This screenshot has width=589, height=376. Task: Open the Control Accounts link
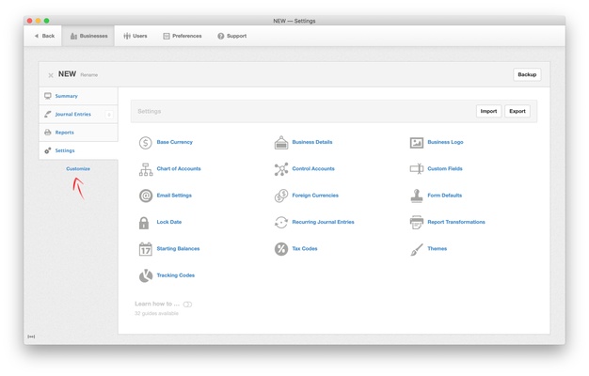point(313,169)
